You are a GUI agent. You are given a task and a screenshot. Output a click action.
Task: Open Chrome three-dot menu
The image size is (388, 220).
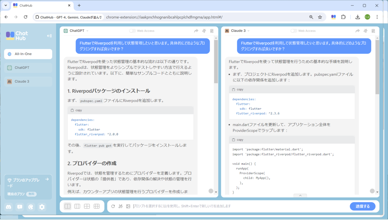pyautogui.click(x=377, y=17)
